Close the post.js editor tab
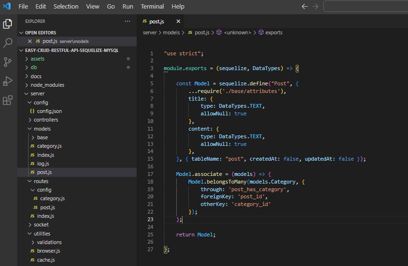The width and height of the screenshot is (408, 266). click(x=178, y=21)
